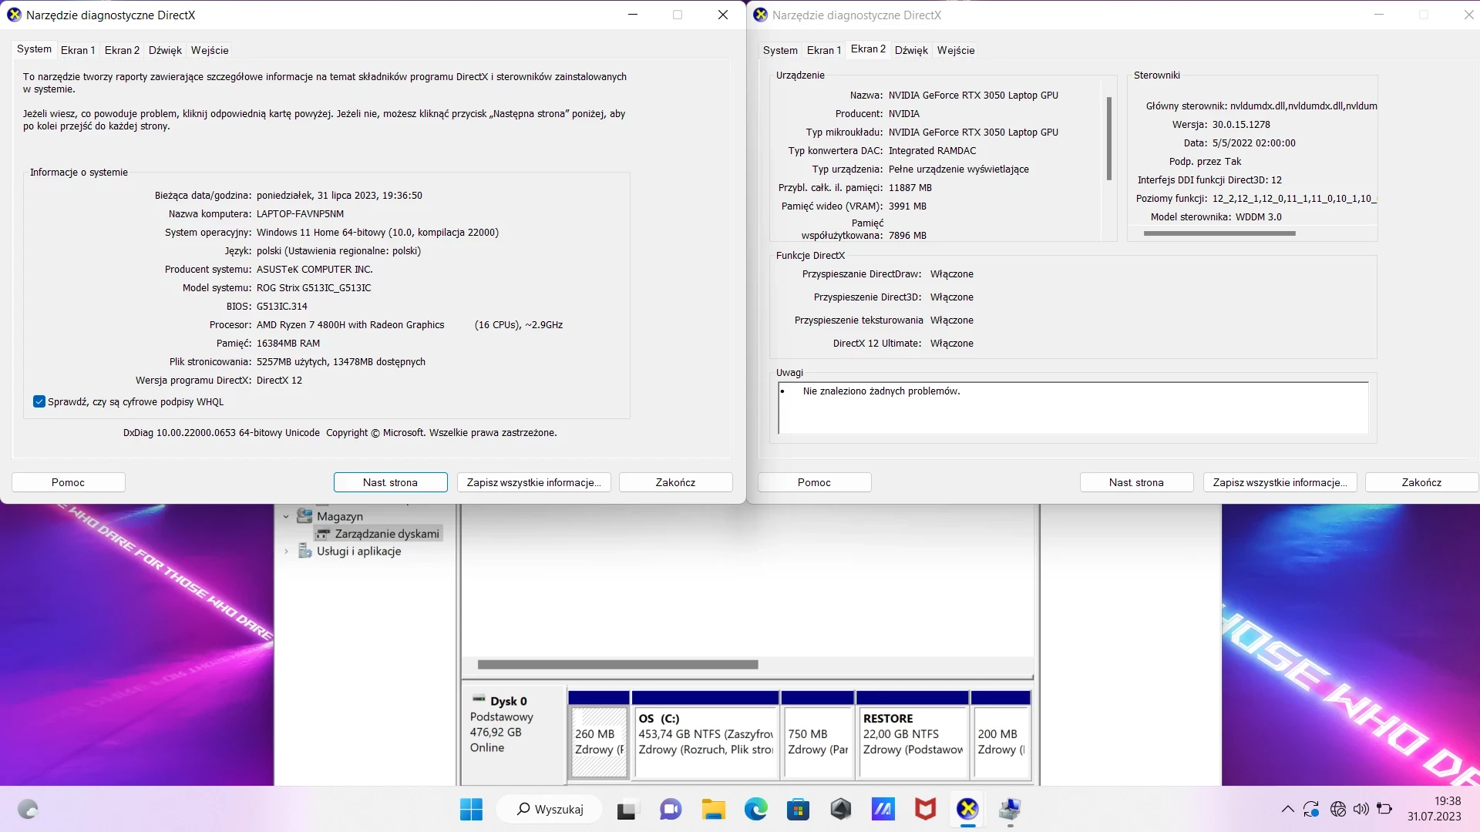This screenshot has width=1480, height=832.
Task: Select the Magazyn tree item
Action: point(339,516)
